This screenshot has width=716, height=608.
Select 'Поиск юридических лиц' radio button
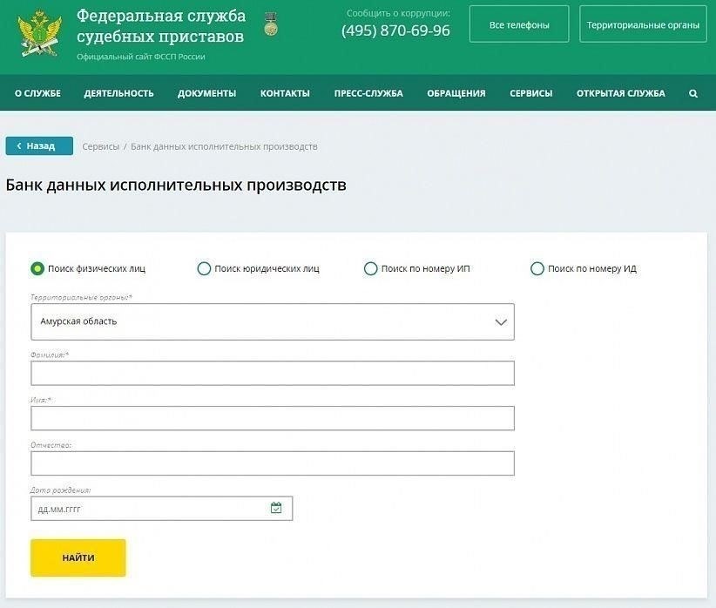[204, 268]
